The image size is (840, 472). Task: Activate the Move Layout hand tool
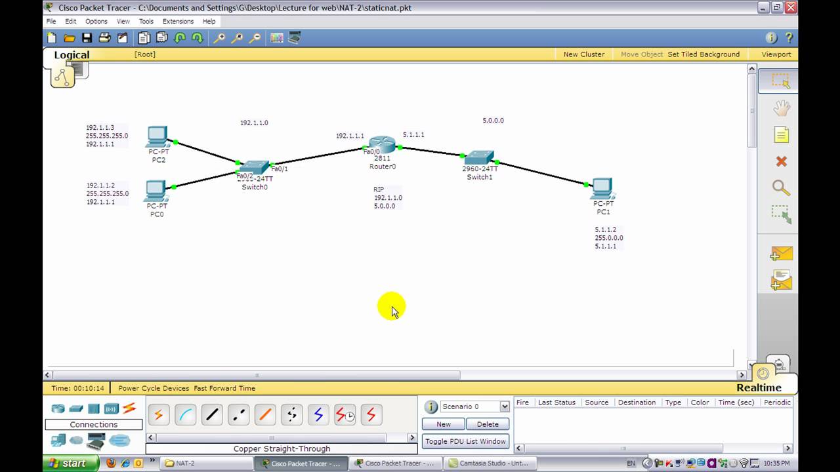click(780, 108)
